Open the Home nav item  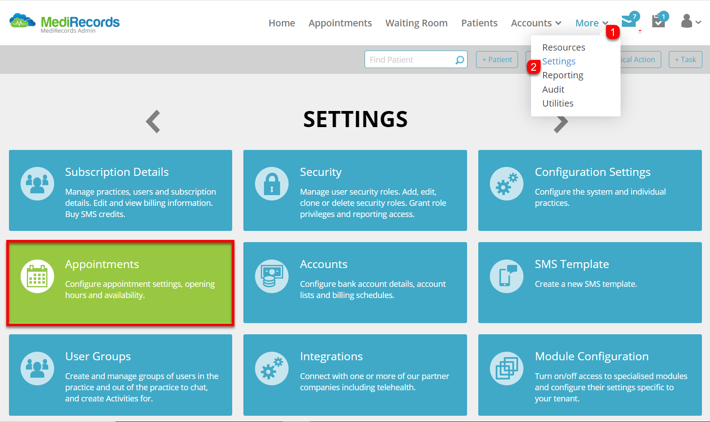coord(282,23)
